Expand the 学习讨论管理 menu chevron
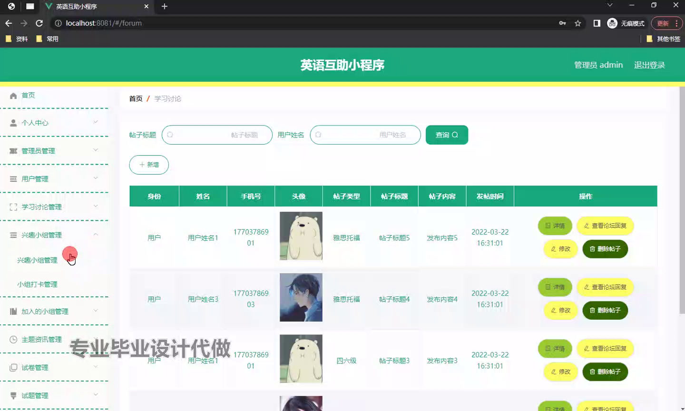Screen dimensions: 685x411 click(96, 206)
